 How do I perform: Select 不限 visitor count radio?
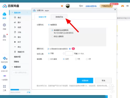[49, 53]
